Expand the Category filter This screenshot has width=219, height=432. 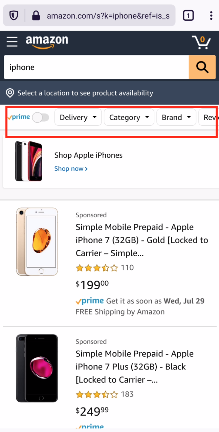pyautogui.click(x=129, y=117)
